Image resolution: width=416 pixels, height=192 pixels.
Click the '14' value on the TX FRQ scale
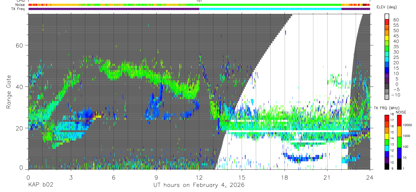pos(392,138)
